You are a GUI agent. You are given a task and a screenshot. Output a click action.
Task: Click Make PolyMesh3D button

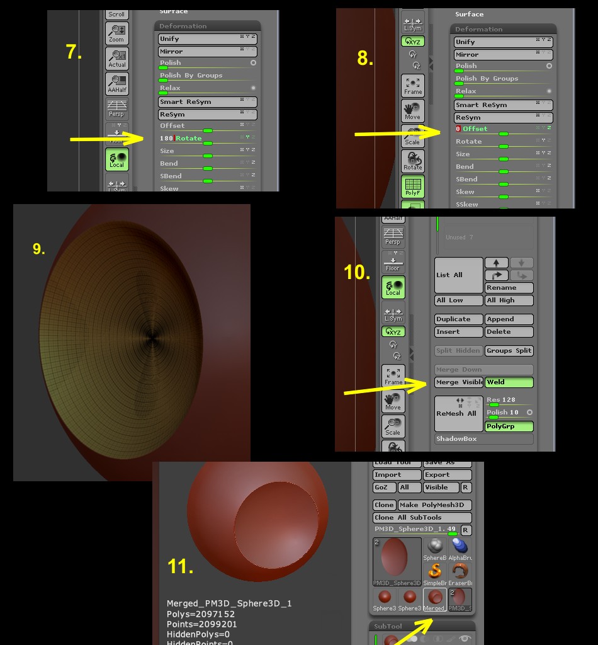pos(435,505)
